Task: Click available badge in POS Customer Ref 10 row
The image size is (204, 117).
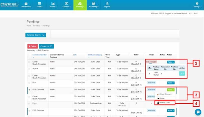Action: click(x=151, y=90)
